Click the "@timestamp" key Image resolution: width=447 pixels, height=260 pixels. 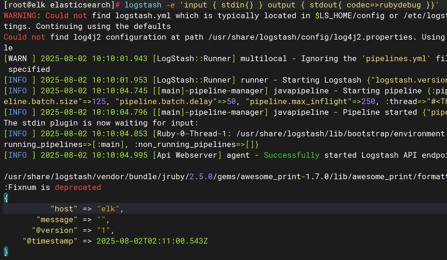point(50,241)
